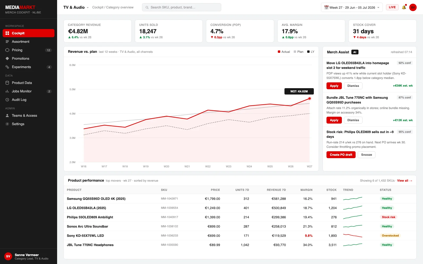This screenshot has height=264, width=423.
Task: Click SKU MM-1042871
Action: (x=169, y=199)
